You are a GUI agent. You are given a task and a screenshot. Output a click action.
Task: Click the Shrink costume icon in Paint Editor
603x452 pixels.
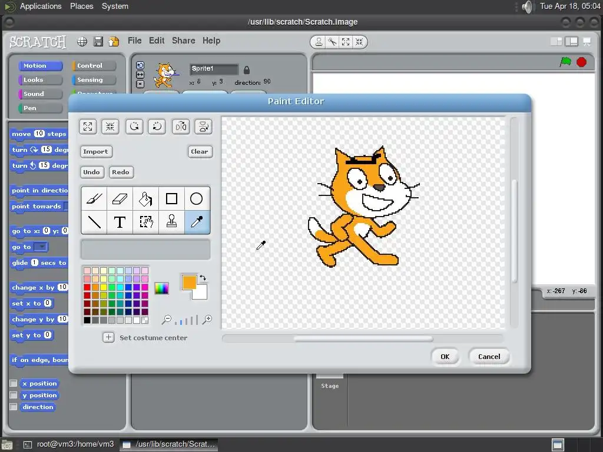110,127
